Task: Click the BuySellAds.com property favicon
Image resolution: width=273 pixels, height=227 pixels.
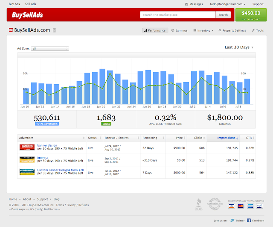Action: pyautogui.click(x=11, y=30)
